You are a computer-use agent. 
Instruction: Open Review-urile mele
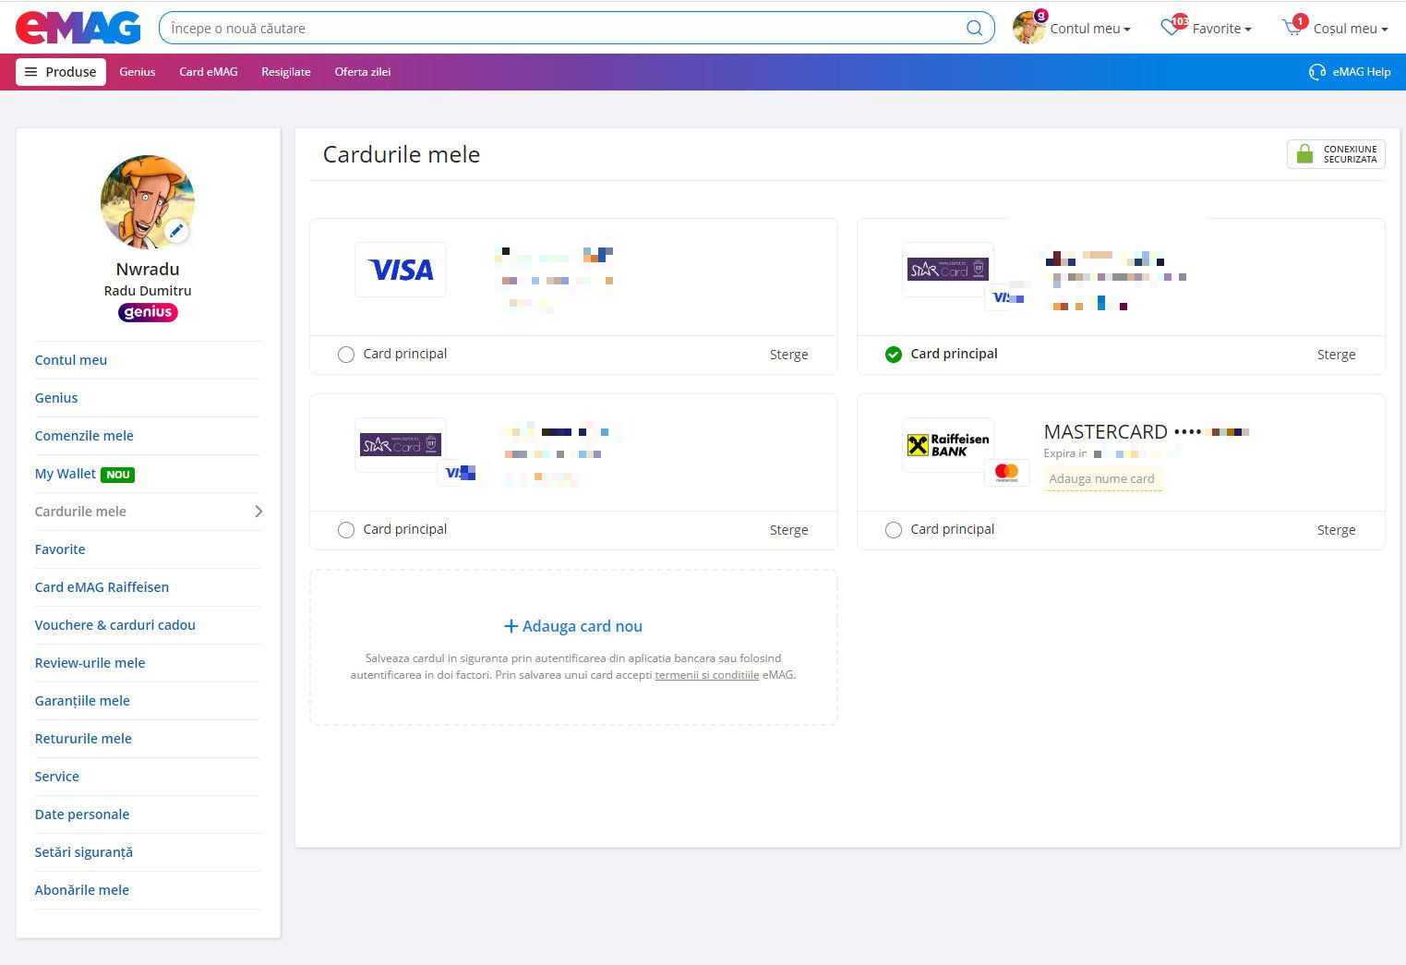(90, 663)
